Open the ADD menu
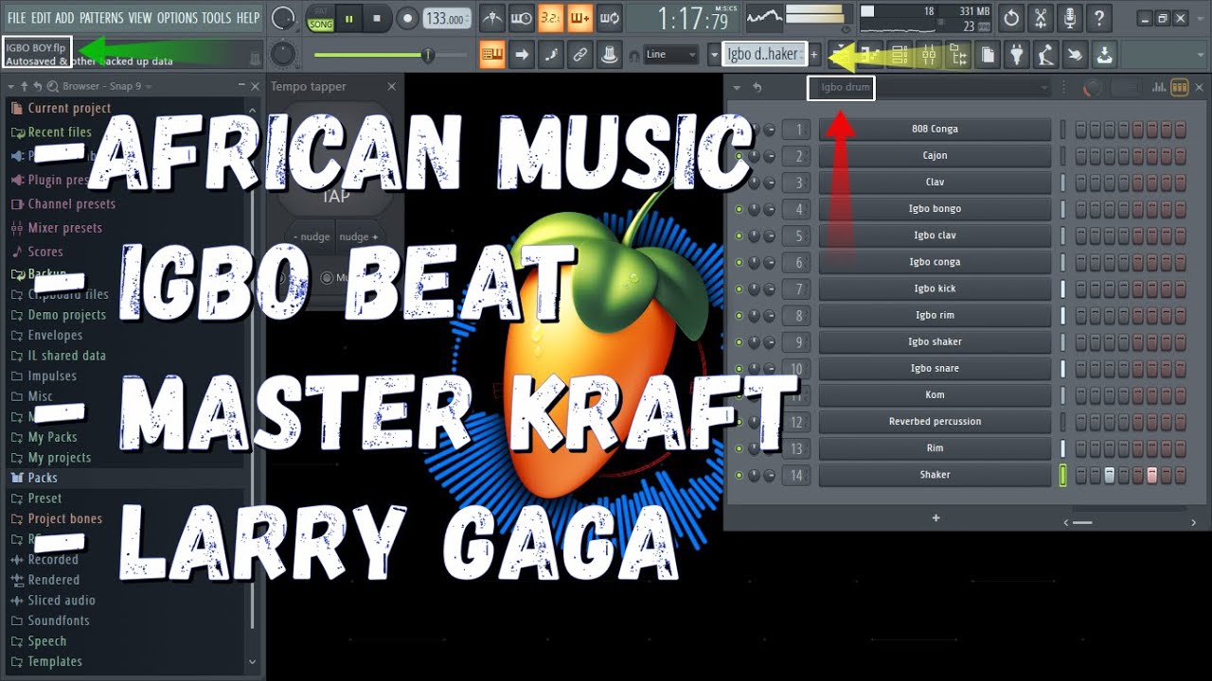This screenshot has height=681, width=1212. (64, 18)
